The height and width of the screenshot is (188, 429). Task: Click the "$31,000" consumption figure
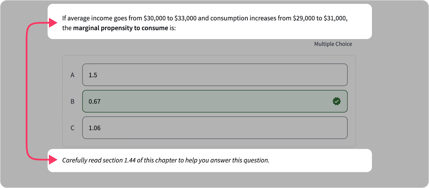pos(335,18)
